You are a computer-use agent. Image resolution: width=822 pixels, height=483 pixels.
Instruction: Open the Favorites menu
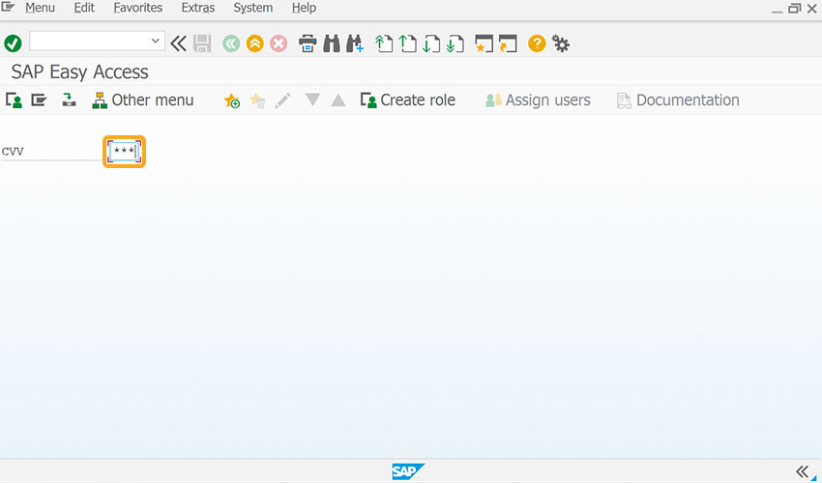point(138,8)
